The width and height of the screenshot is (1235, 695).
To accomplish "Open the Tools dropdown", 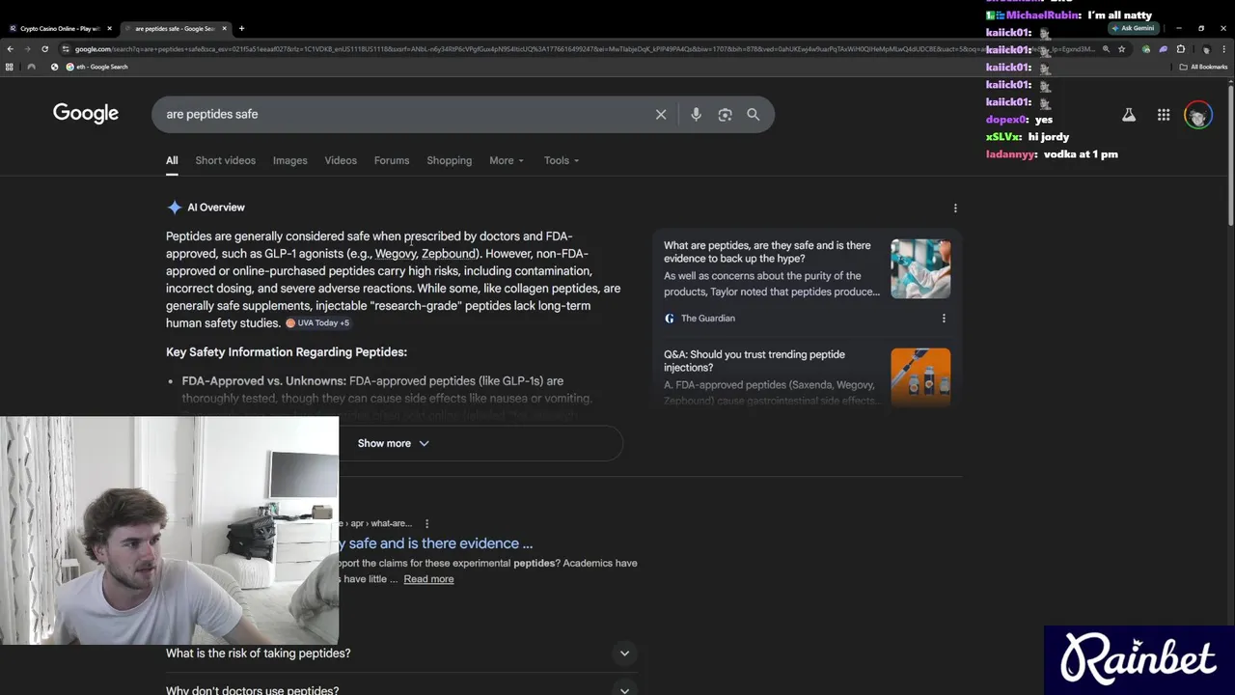I will [x=562, y=160].
